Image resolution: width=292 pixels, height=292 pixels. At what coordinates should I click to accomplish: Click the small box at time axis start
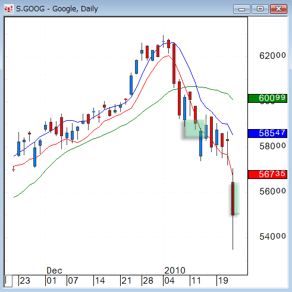click(8, 281)
